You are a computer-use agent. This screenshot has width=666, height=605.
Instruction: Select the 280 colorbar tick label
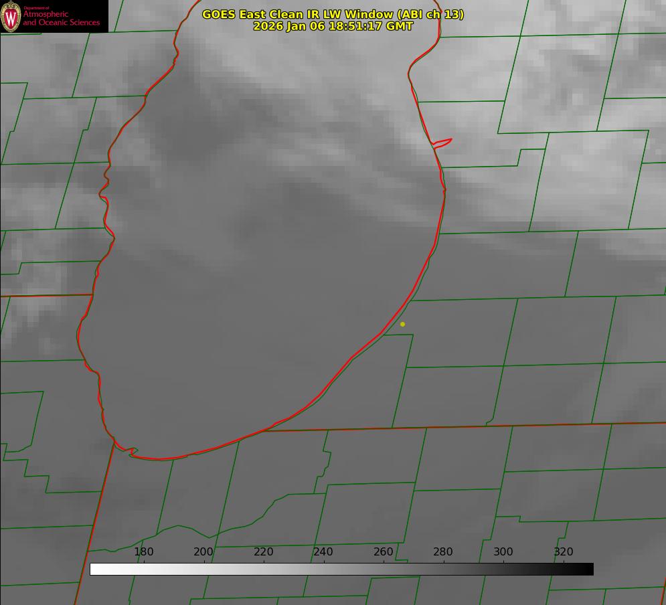[443, 551]
